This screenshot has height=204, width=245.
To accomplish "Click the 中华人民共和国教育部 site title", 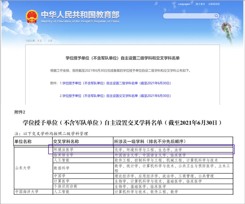I will coord(80,15).
